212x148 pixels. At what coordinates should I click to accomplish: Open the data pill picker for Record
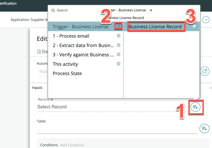tap(195, 107)
